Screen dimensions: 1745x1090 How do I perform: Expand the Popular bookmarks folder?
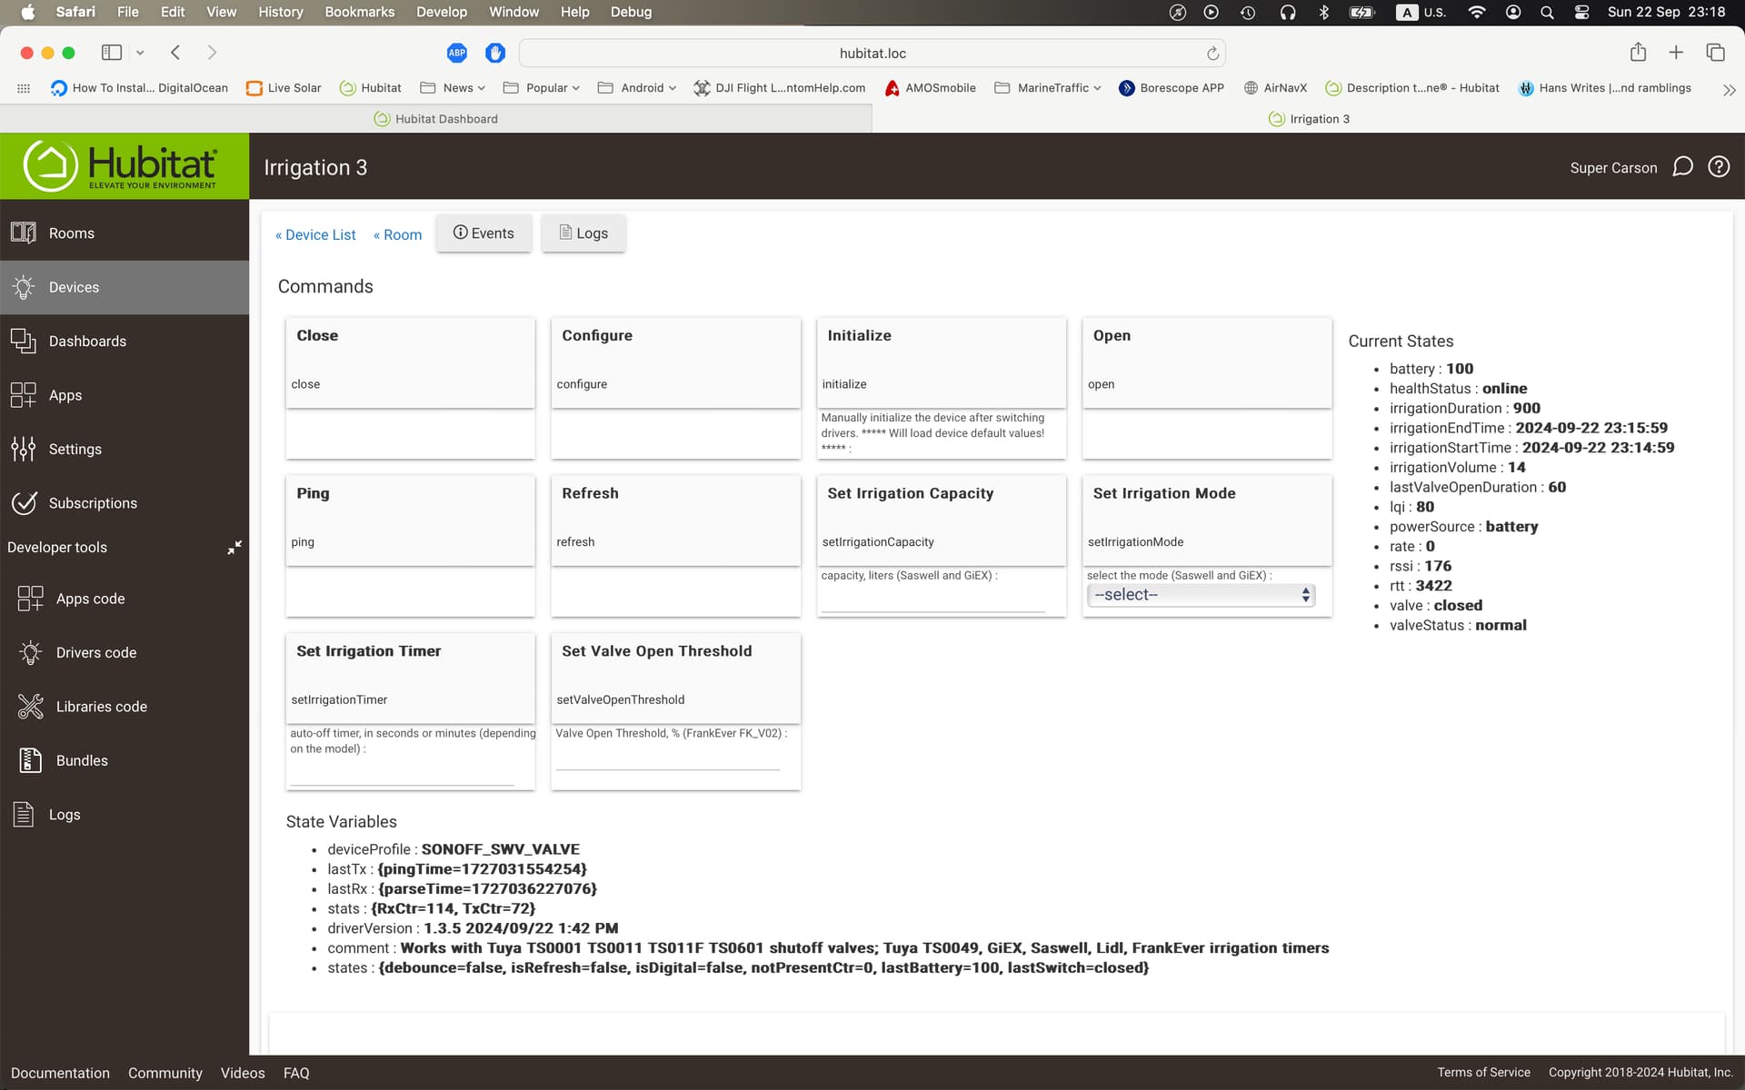(541, 88)
